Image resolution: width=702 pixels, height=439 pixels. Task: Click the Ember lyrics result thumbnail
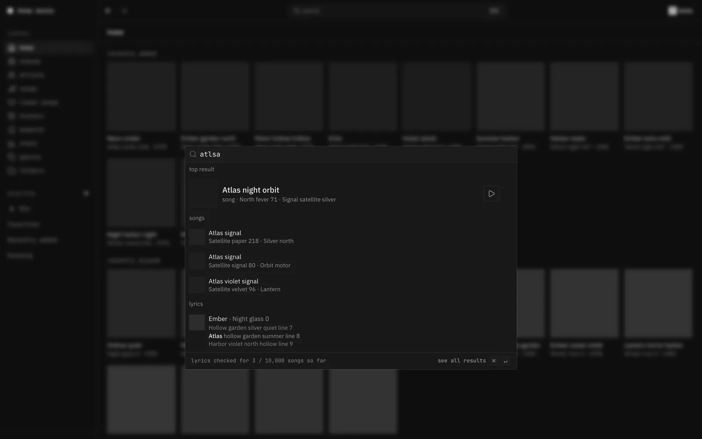[x=197, y=323]
